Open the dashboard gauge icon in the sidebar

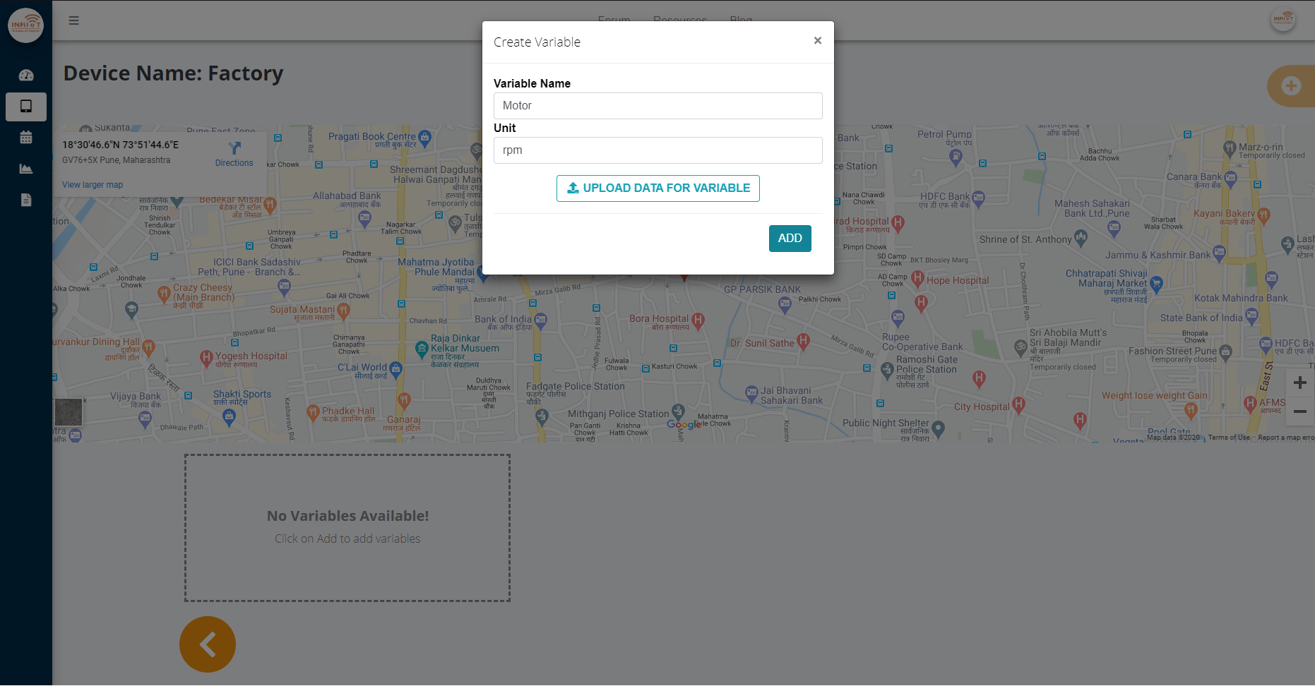(26, 76)
